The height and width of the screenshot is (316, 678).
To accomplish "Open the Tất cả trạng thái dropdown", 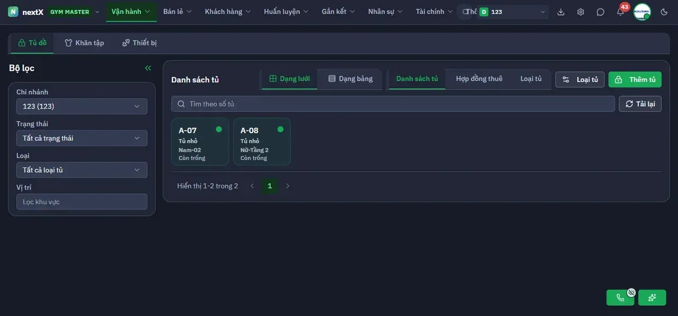I will [x=82, y=138].
